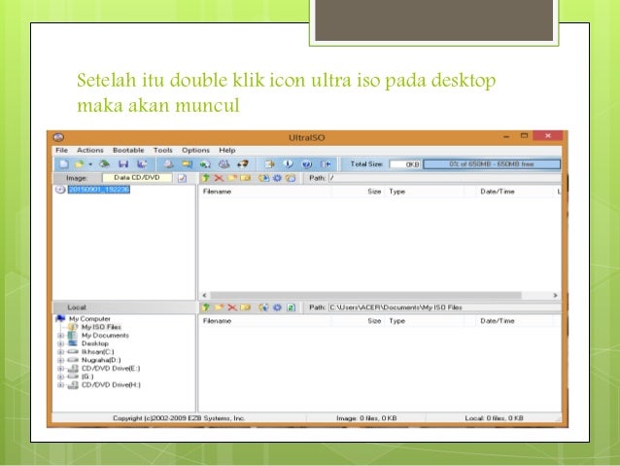Click the New Folder icon in image toolbar

(x=232, y=178)
